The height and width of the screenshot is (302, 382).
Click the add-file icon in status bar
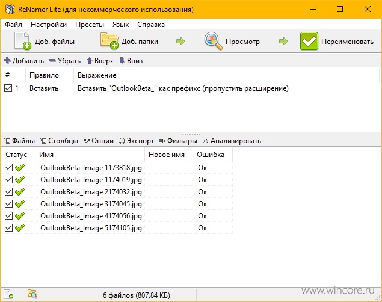[8, 294]
